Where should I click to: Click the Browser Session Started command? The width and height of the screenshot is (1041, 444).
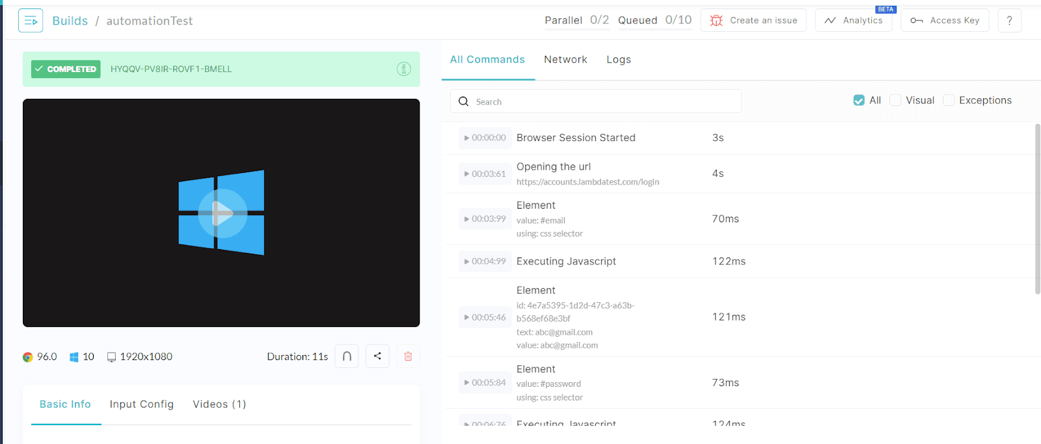(x=576, y=138)
